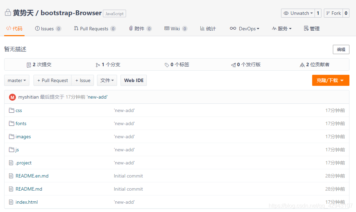Open the Unwatch dropdown
This screenshot has height=212, width=356.
[298, 13]
